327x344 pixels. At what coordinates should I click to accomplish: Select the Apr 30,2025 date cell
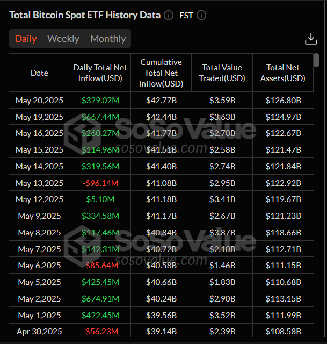39,332
